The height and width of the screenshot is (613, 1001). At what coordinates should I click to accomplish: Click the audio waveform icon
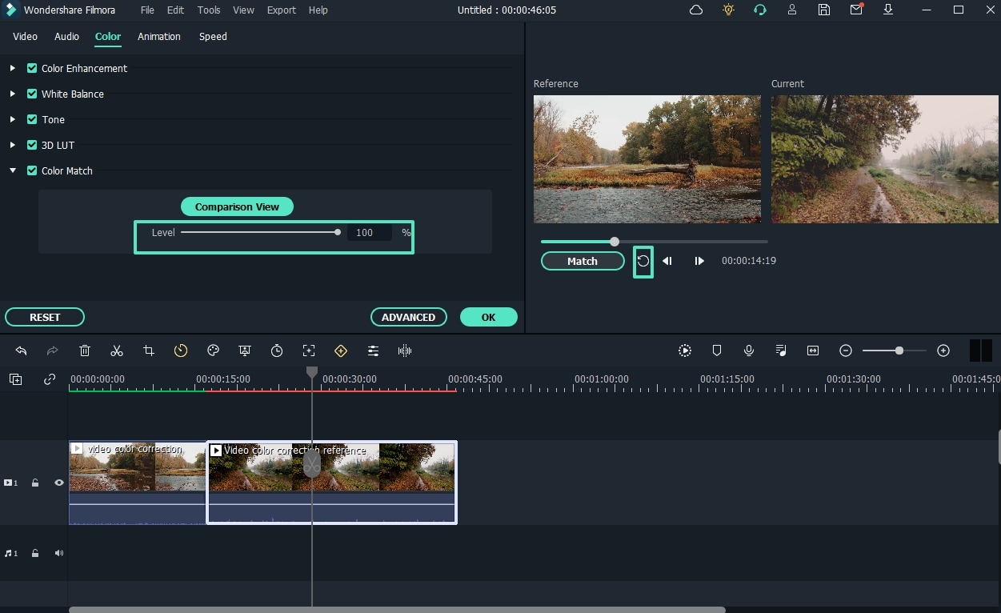click(405, 351)
